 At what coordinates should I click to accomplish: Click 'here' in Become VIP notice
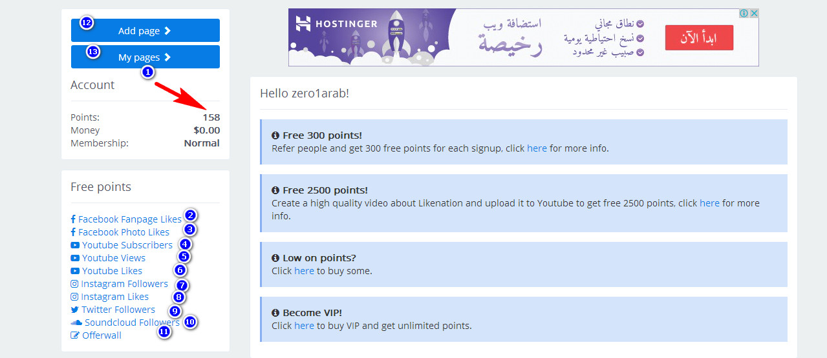click(x=304, y=326)
